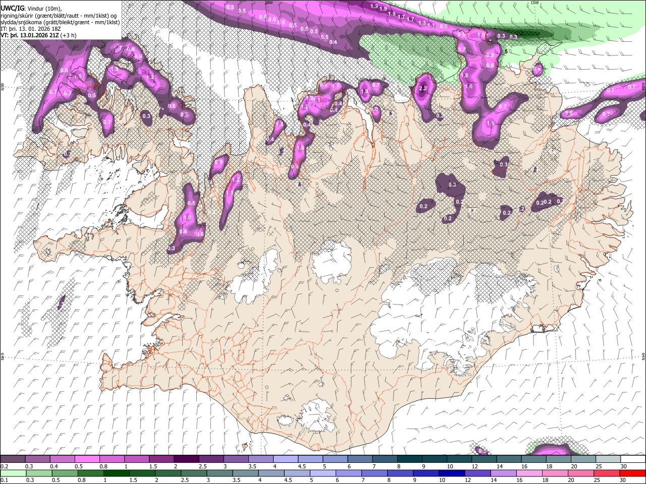Pick lower-row violet swatch starting at 12
Image resolution: width=646 pixels, height=484 pixels.
[477, 473]
